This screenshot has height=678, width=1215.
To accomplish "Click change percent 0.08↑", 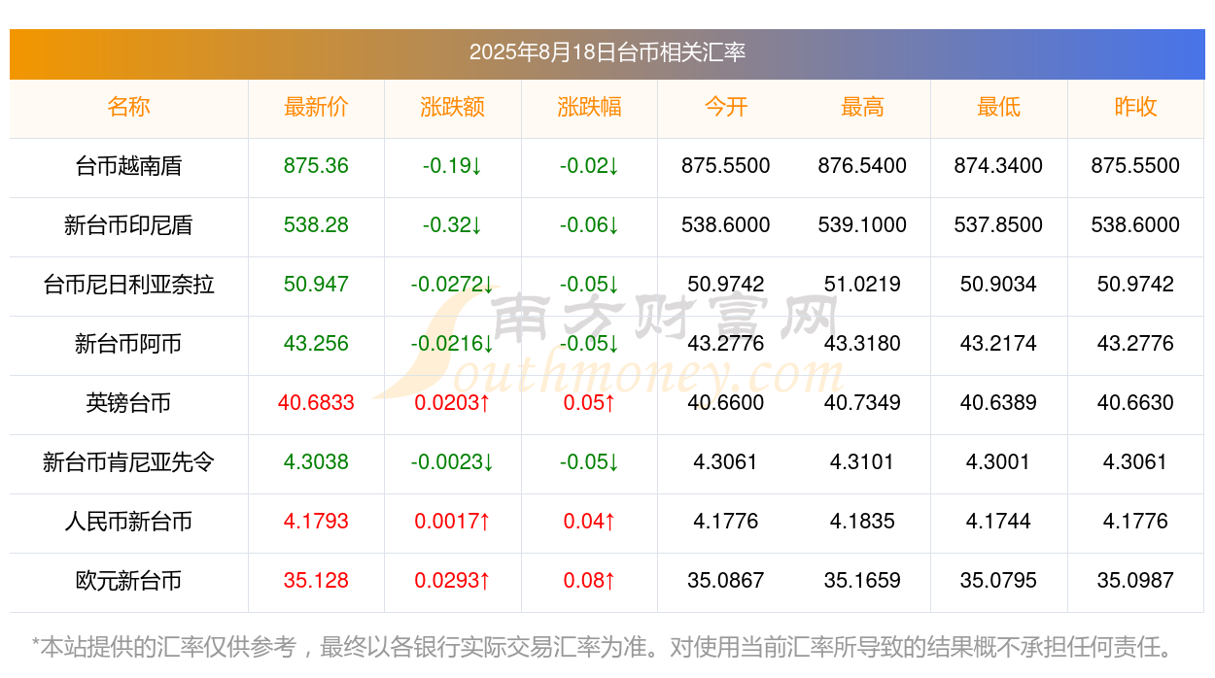I will [589, 581].
